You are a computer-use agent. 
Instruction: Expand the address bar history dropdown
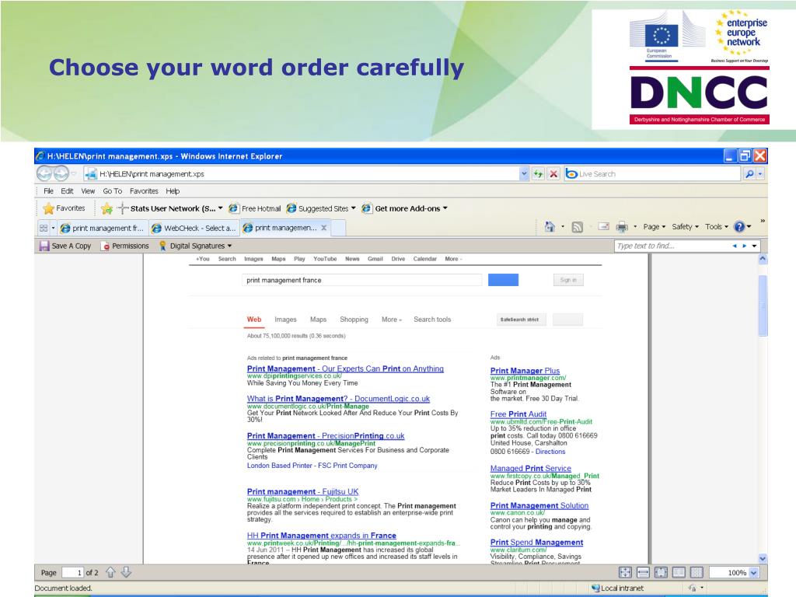tap(525, 173)
